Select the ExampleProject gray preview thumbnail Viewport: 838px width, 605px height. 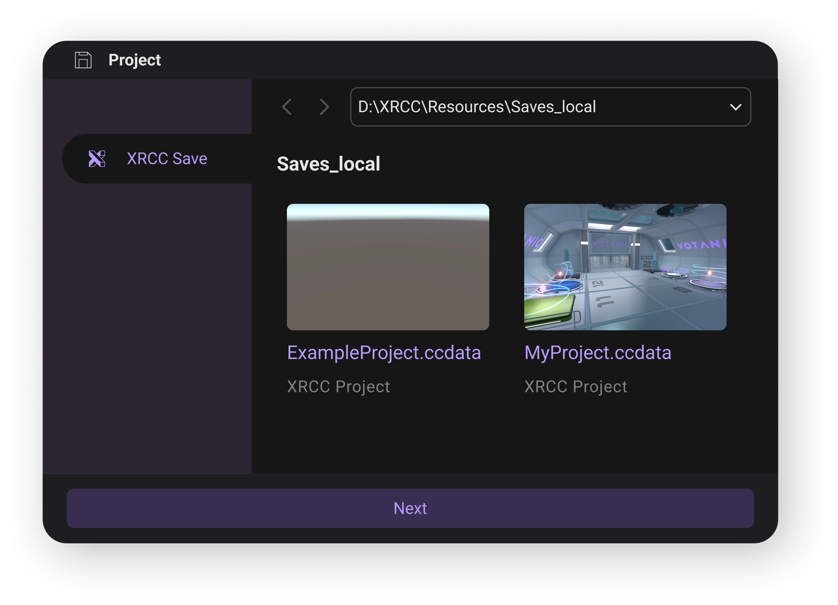388,267
